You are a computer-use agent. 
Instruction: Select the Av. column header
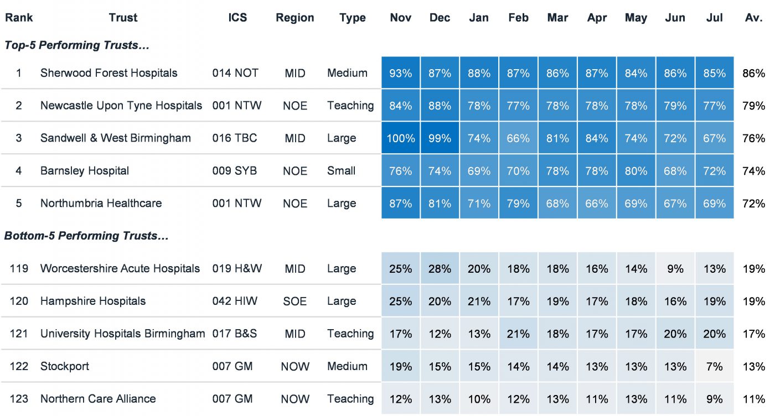coord(754,18)
